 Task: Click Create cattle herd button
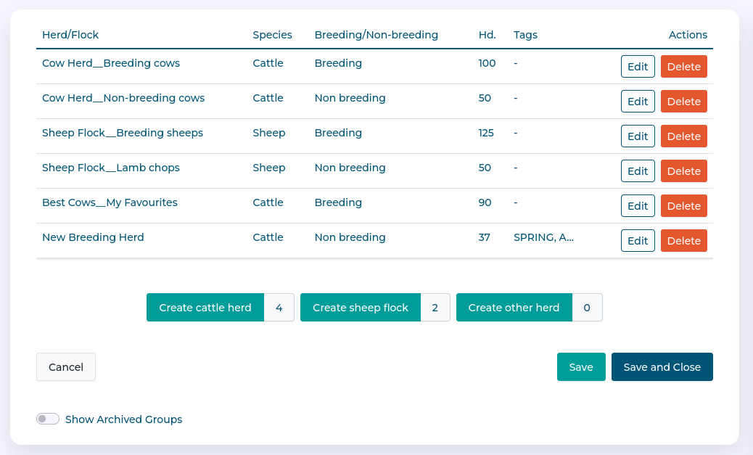(x=205, y=308)
